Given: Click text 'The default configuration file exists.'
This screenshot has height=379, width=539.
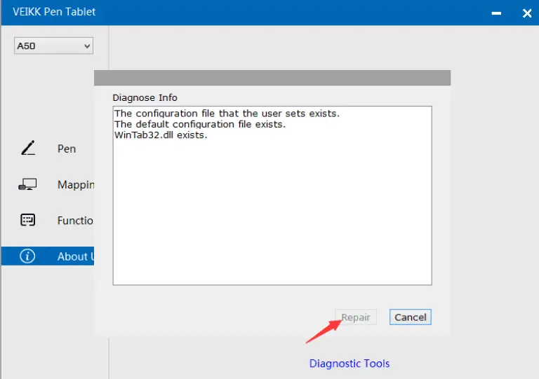Looking at the screenshot, I should [x=200, y=124].
